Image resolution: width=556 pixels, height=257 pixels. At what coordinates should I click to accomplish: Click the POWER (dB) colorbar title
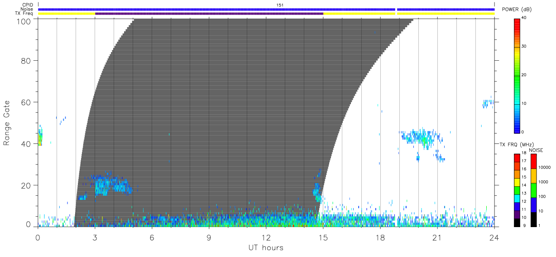pos(517,10)
